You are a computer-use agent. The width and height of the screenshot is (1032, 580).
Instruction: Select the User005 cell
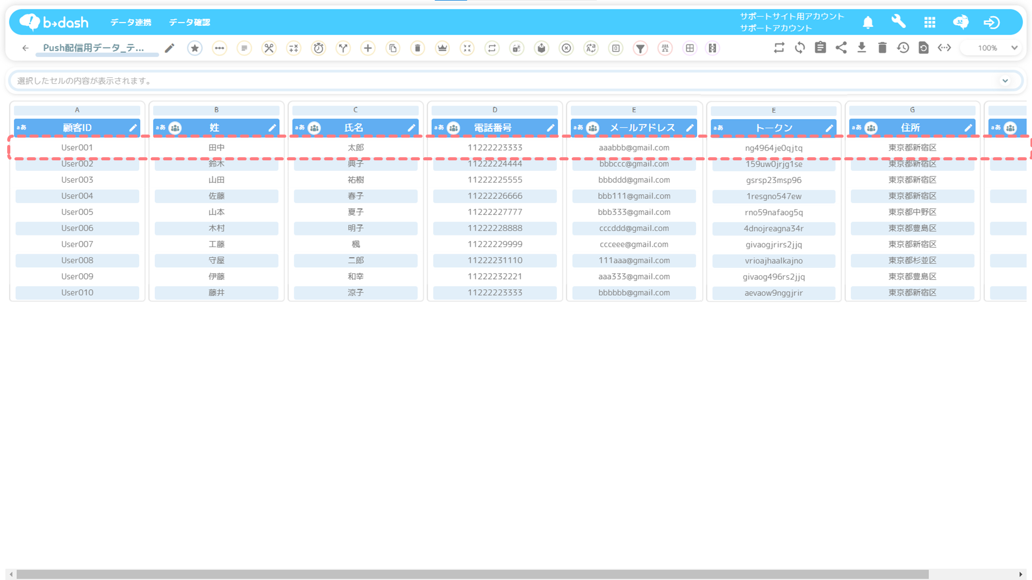77,212
